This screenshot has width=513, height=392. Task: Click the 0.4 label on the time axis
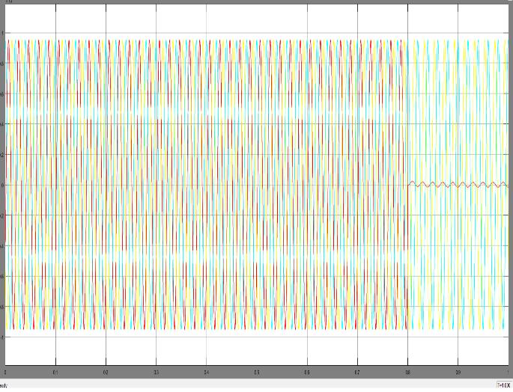tap(207, 373)
